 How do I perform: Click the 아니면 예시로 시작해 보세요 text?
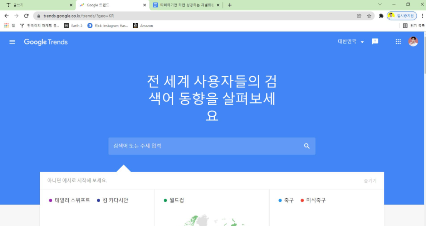[77, 181]
